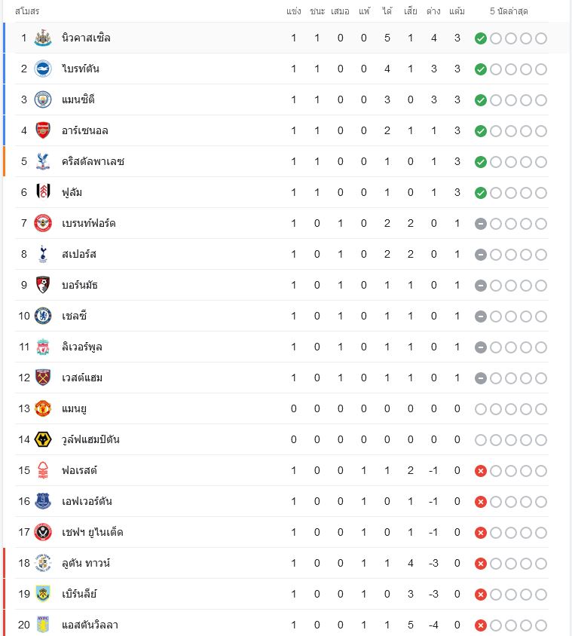Click the Newcastle club crest

(43, 38)
